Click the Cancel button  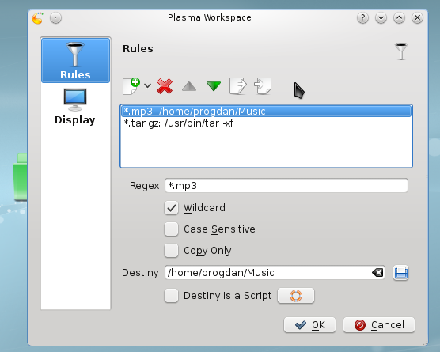[379, 325]
